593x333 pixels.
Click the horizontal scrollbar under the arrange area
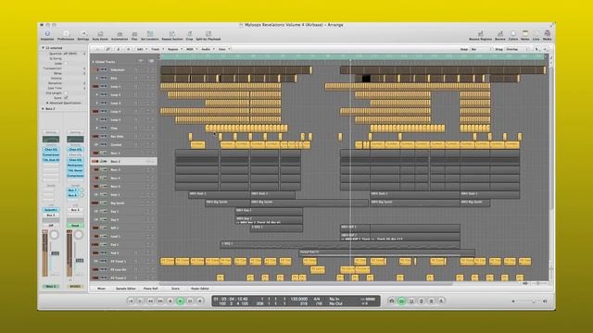[x=307, y=283]
